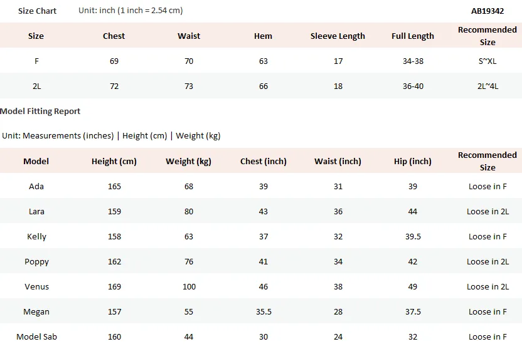The height and width of the screenshot is (349, 522).
Task: Click Kelly's hip value 39.5
Action: [x=413, y=237]
